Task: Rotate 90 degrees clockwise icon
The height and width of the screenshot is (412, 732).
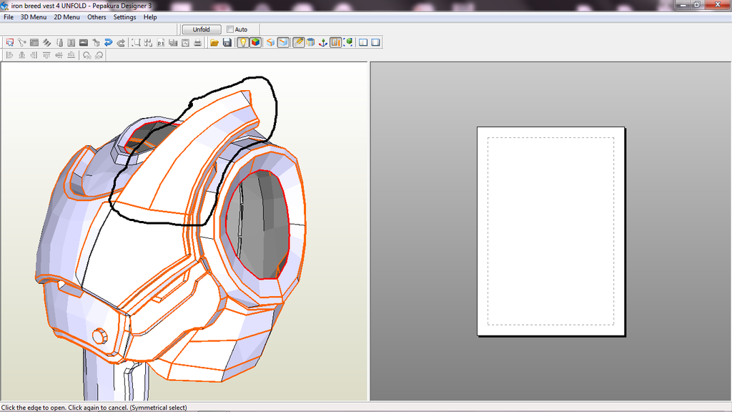Action: click(x=99, y=55)
